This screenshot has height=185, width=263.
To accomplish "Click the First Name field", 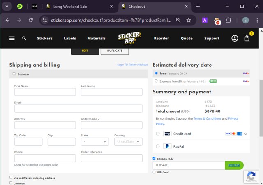I will 45,92.
